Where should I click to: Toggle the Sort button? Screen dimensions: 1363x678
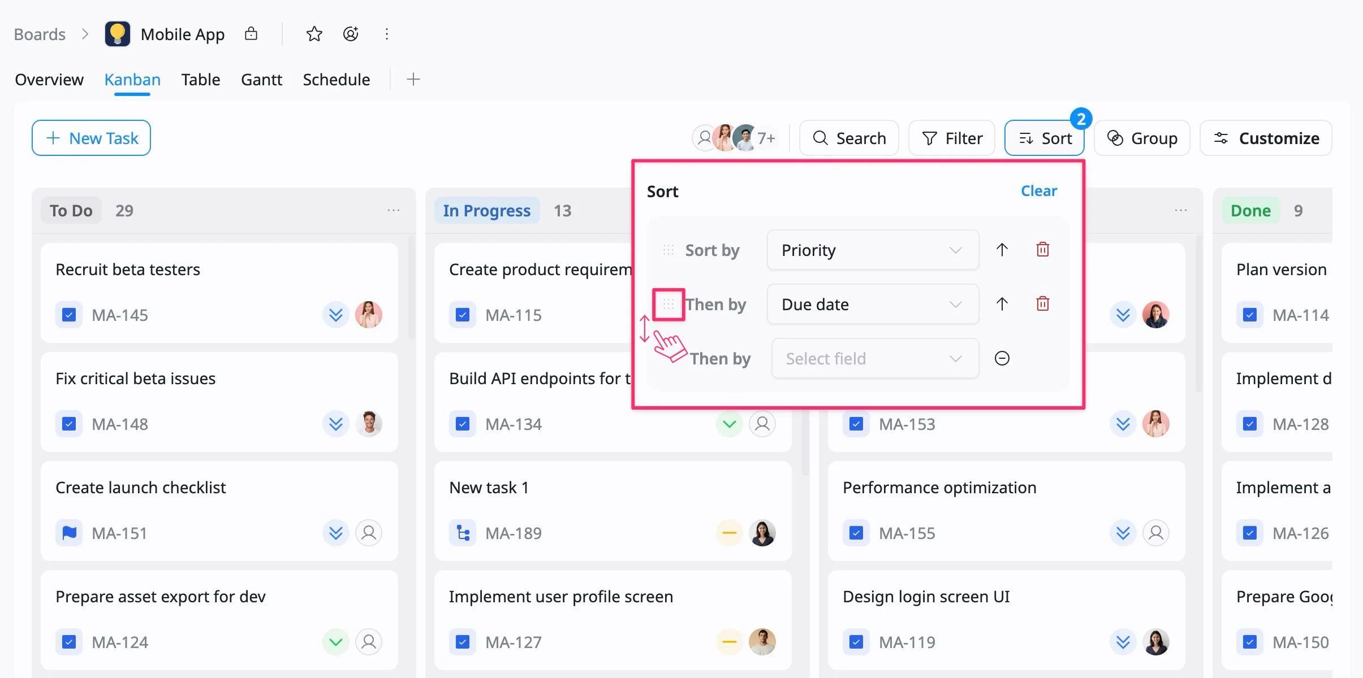[1045, 138]
